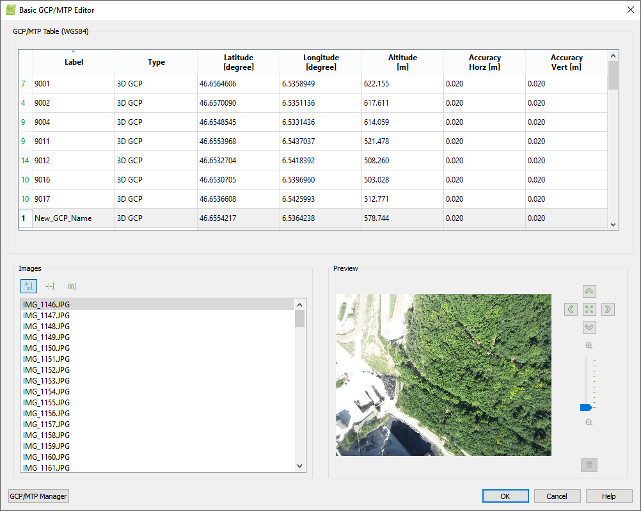641x511 pixels.
Task: Zoom into the image preview
Action: [x=589, y=345]
